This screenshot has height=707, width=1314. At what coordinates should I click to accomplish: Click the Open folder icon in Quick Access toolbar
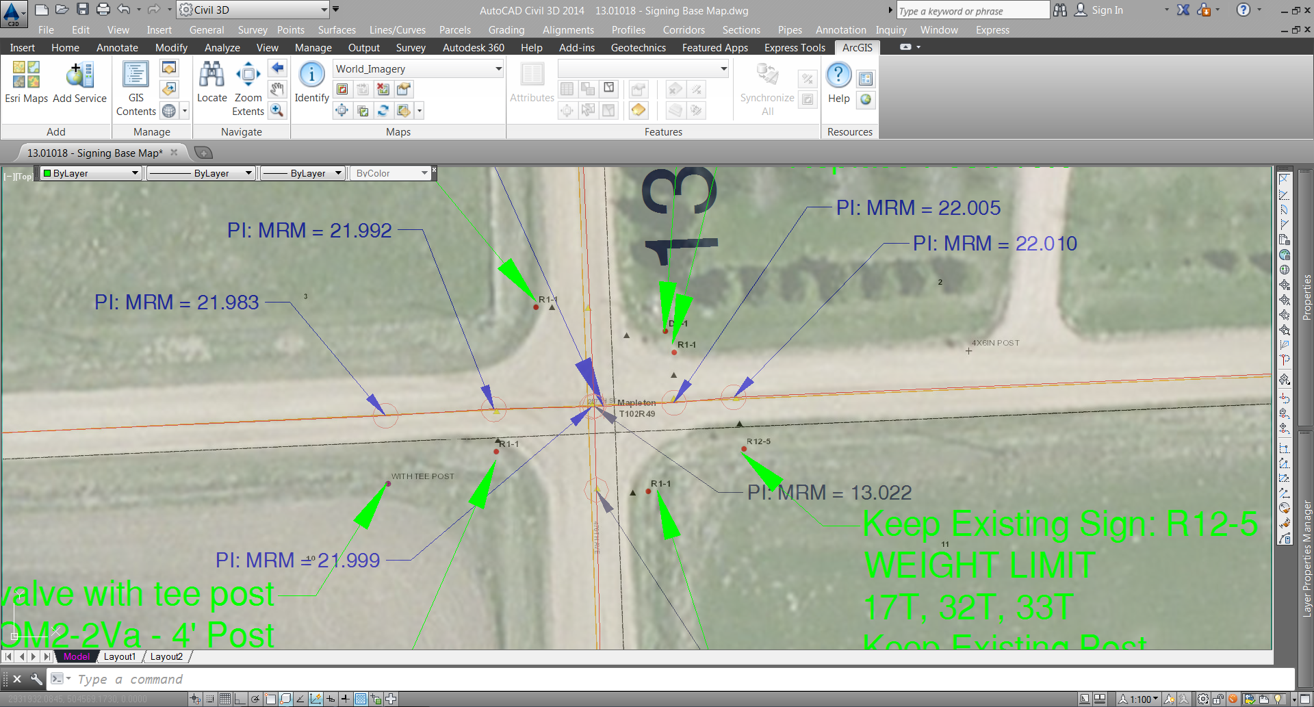pos(62,10)
